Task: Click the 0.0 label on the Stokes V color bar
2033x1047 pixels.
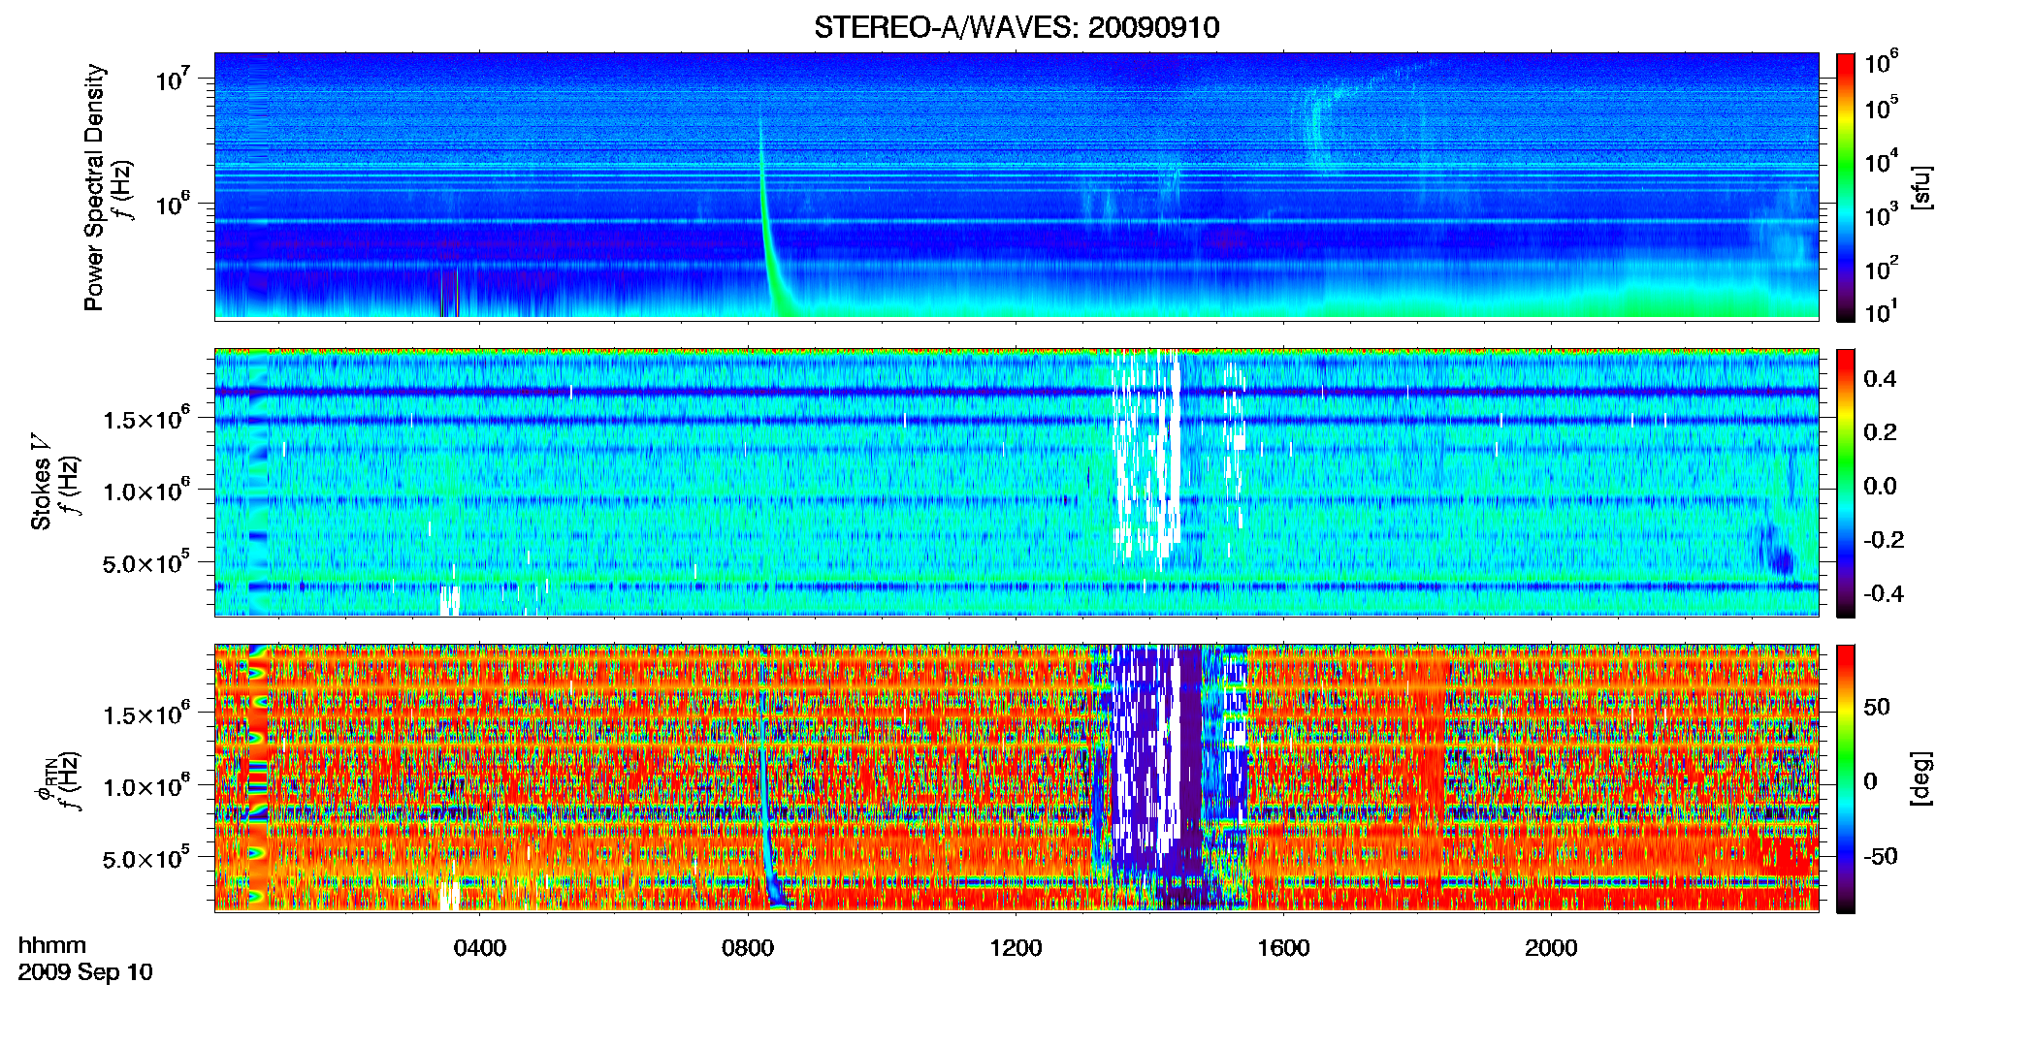Action: click(1880, 486)
